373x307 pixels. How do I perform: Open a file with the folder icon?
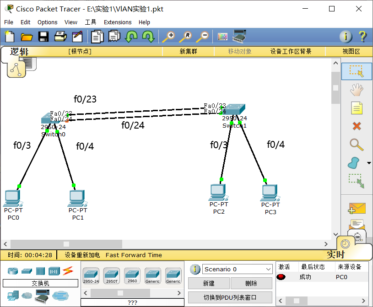click(x=27, y=37)
